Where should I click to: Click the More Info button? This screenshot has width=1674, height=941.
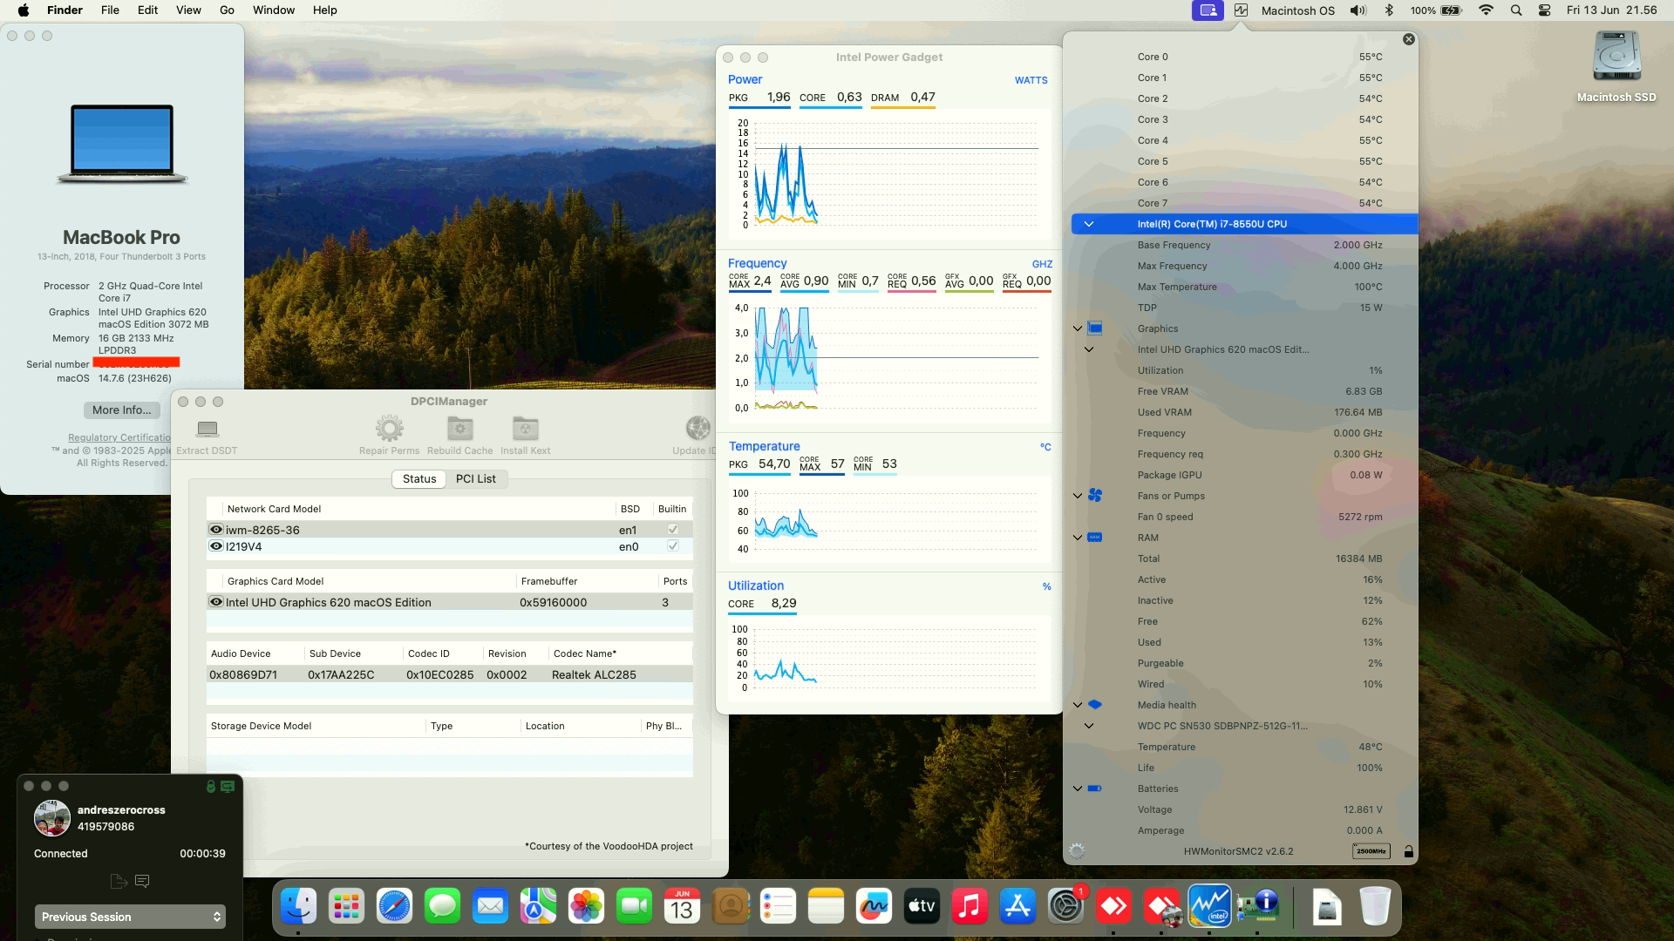click(121, 410)
